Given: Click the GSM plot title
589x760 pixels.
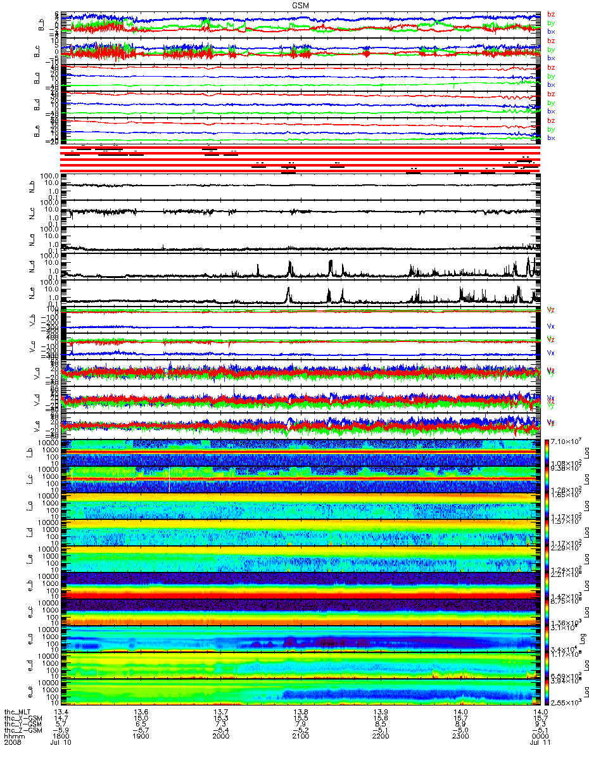Looking at the screenshot, I should 300,4.
